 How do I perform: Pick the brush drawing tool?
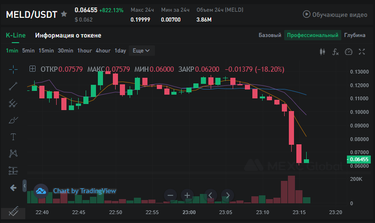tap(13, 120)
